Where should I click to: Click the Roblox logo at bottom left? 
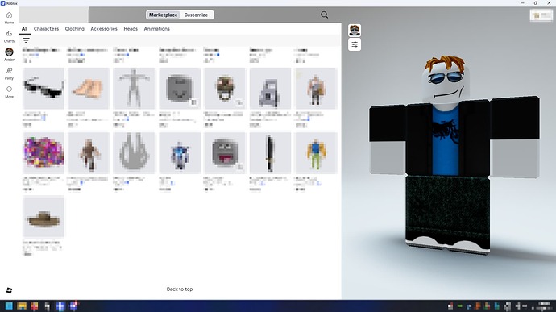pyautogui.click(x=9, y=290)
